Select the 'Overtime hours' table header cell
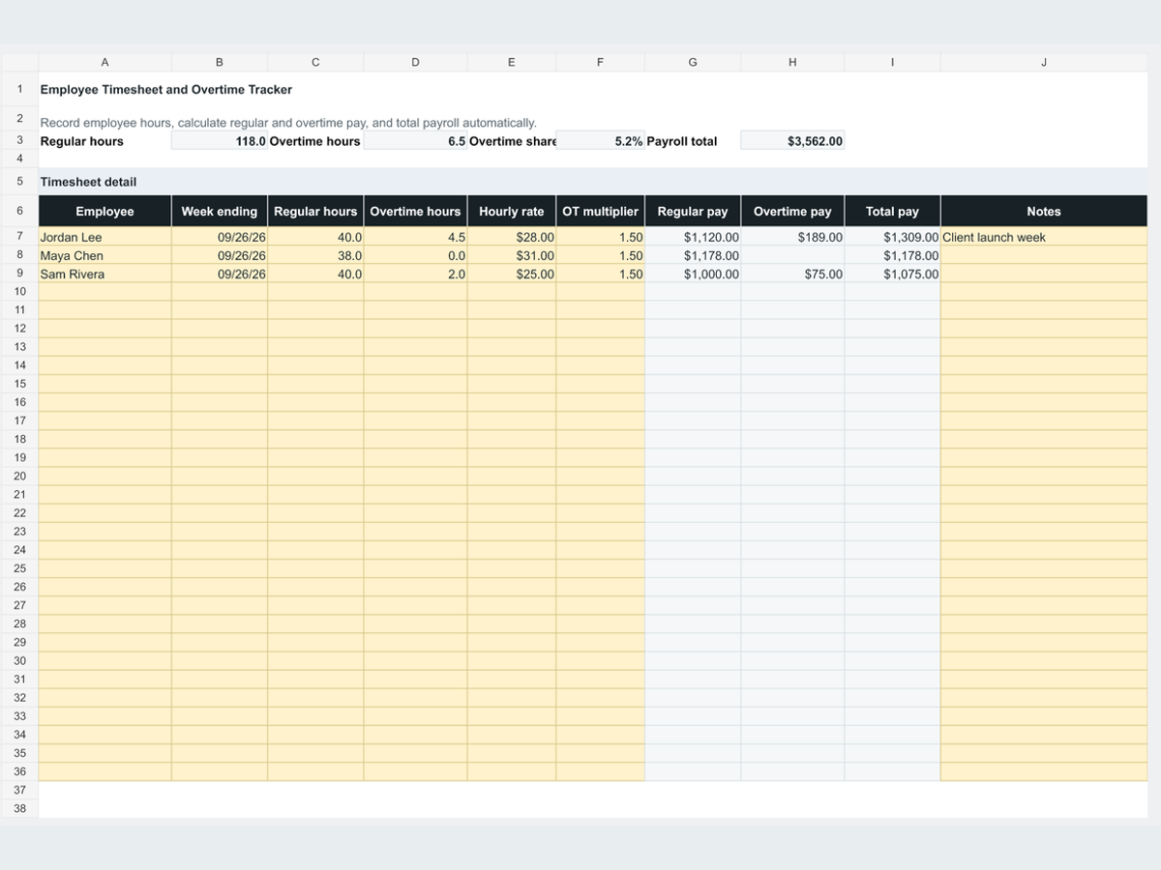 415,212
